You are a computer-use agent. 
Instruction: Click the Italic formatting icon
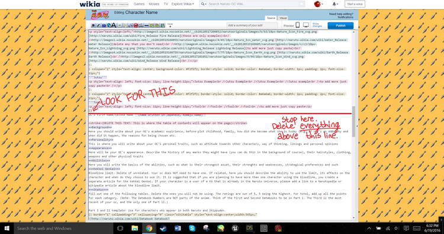tap(98, 25)
